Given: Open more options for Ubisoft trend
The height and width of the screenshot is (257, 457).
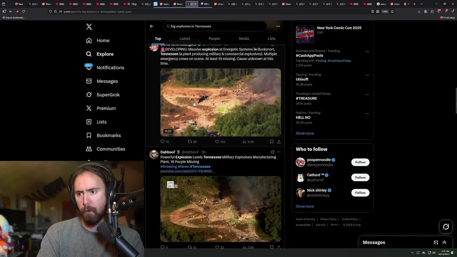Looking at the screenshot, I should click(367, 75).
